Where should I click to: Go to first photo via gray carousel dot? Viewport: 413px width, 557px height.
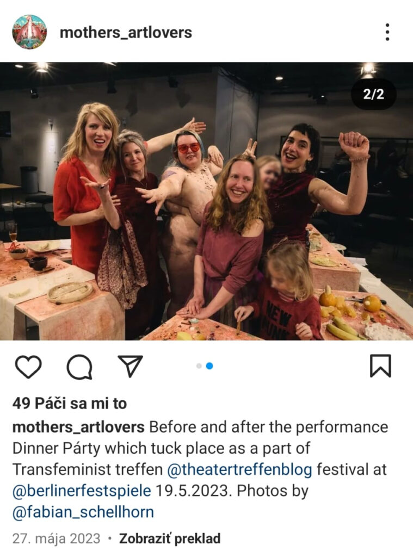[x=199, y=366]
